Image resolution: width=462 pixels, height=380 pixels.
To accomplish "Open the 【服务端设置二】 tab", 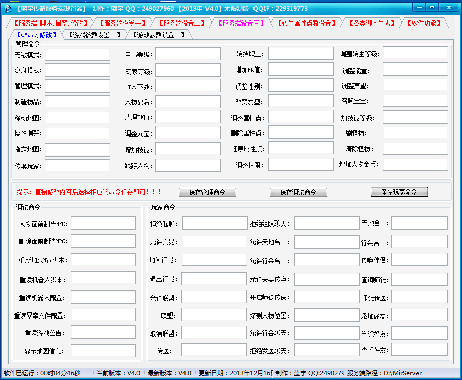I will pos(182,23).
